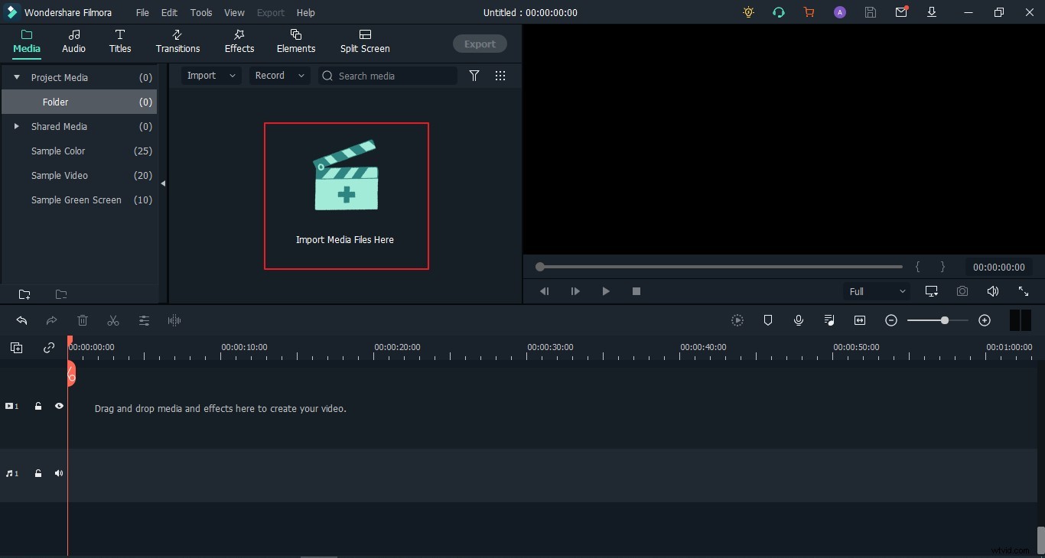Screen dimensions: 1045x558
Task: Lock the video track
Action: [37, 407]
